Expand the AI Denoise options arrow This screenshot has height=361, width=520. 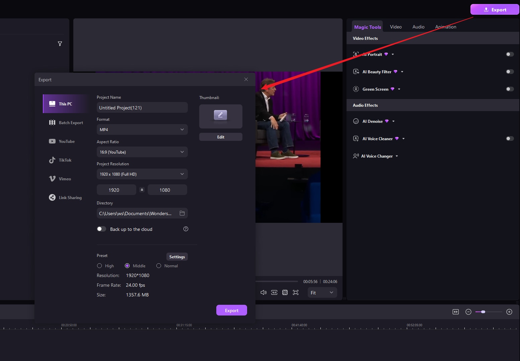(x=393, y=121)
